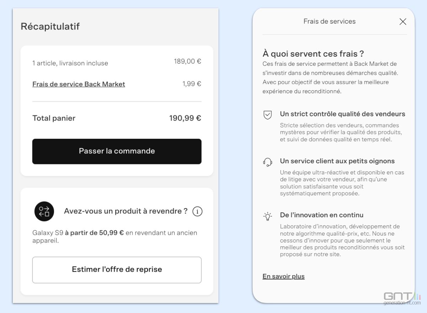Select the 189,00 € article price
427x313 pixels.
pos(188,62)
